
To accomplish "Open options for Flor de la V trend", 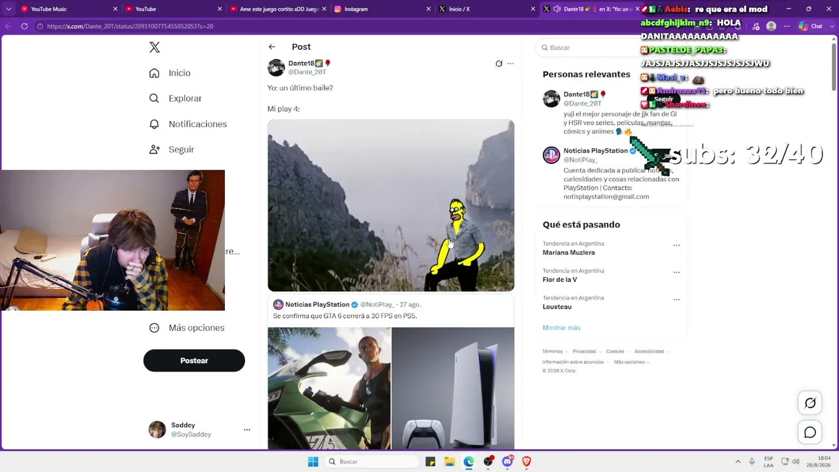I will click(676, 272).
